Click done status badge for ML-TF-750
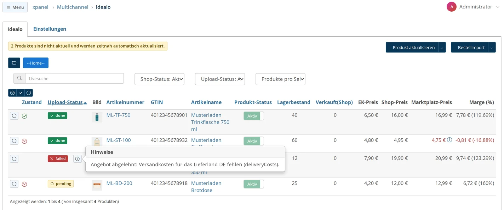The image size is (504, 210). click(57, 115)
